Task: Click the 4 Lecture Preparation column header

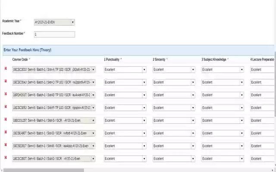Action: 262,59
